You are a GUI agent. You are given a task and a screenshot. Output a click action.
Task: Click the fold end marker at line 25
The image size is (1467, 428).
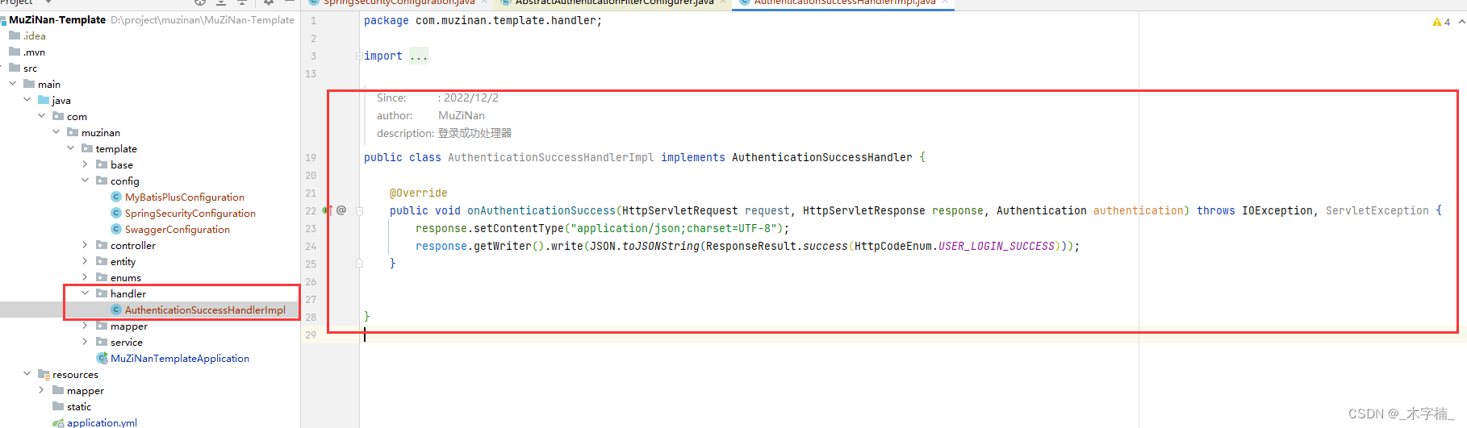359,264
